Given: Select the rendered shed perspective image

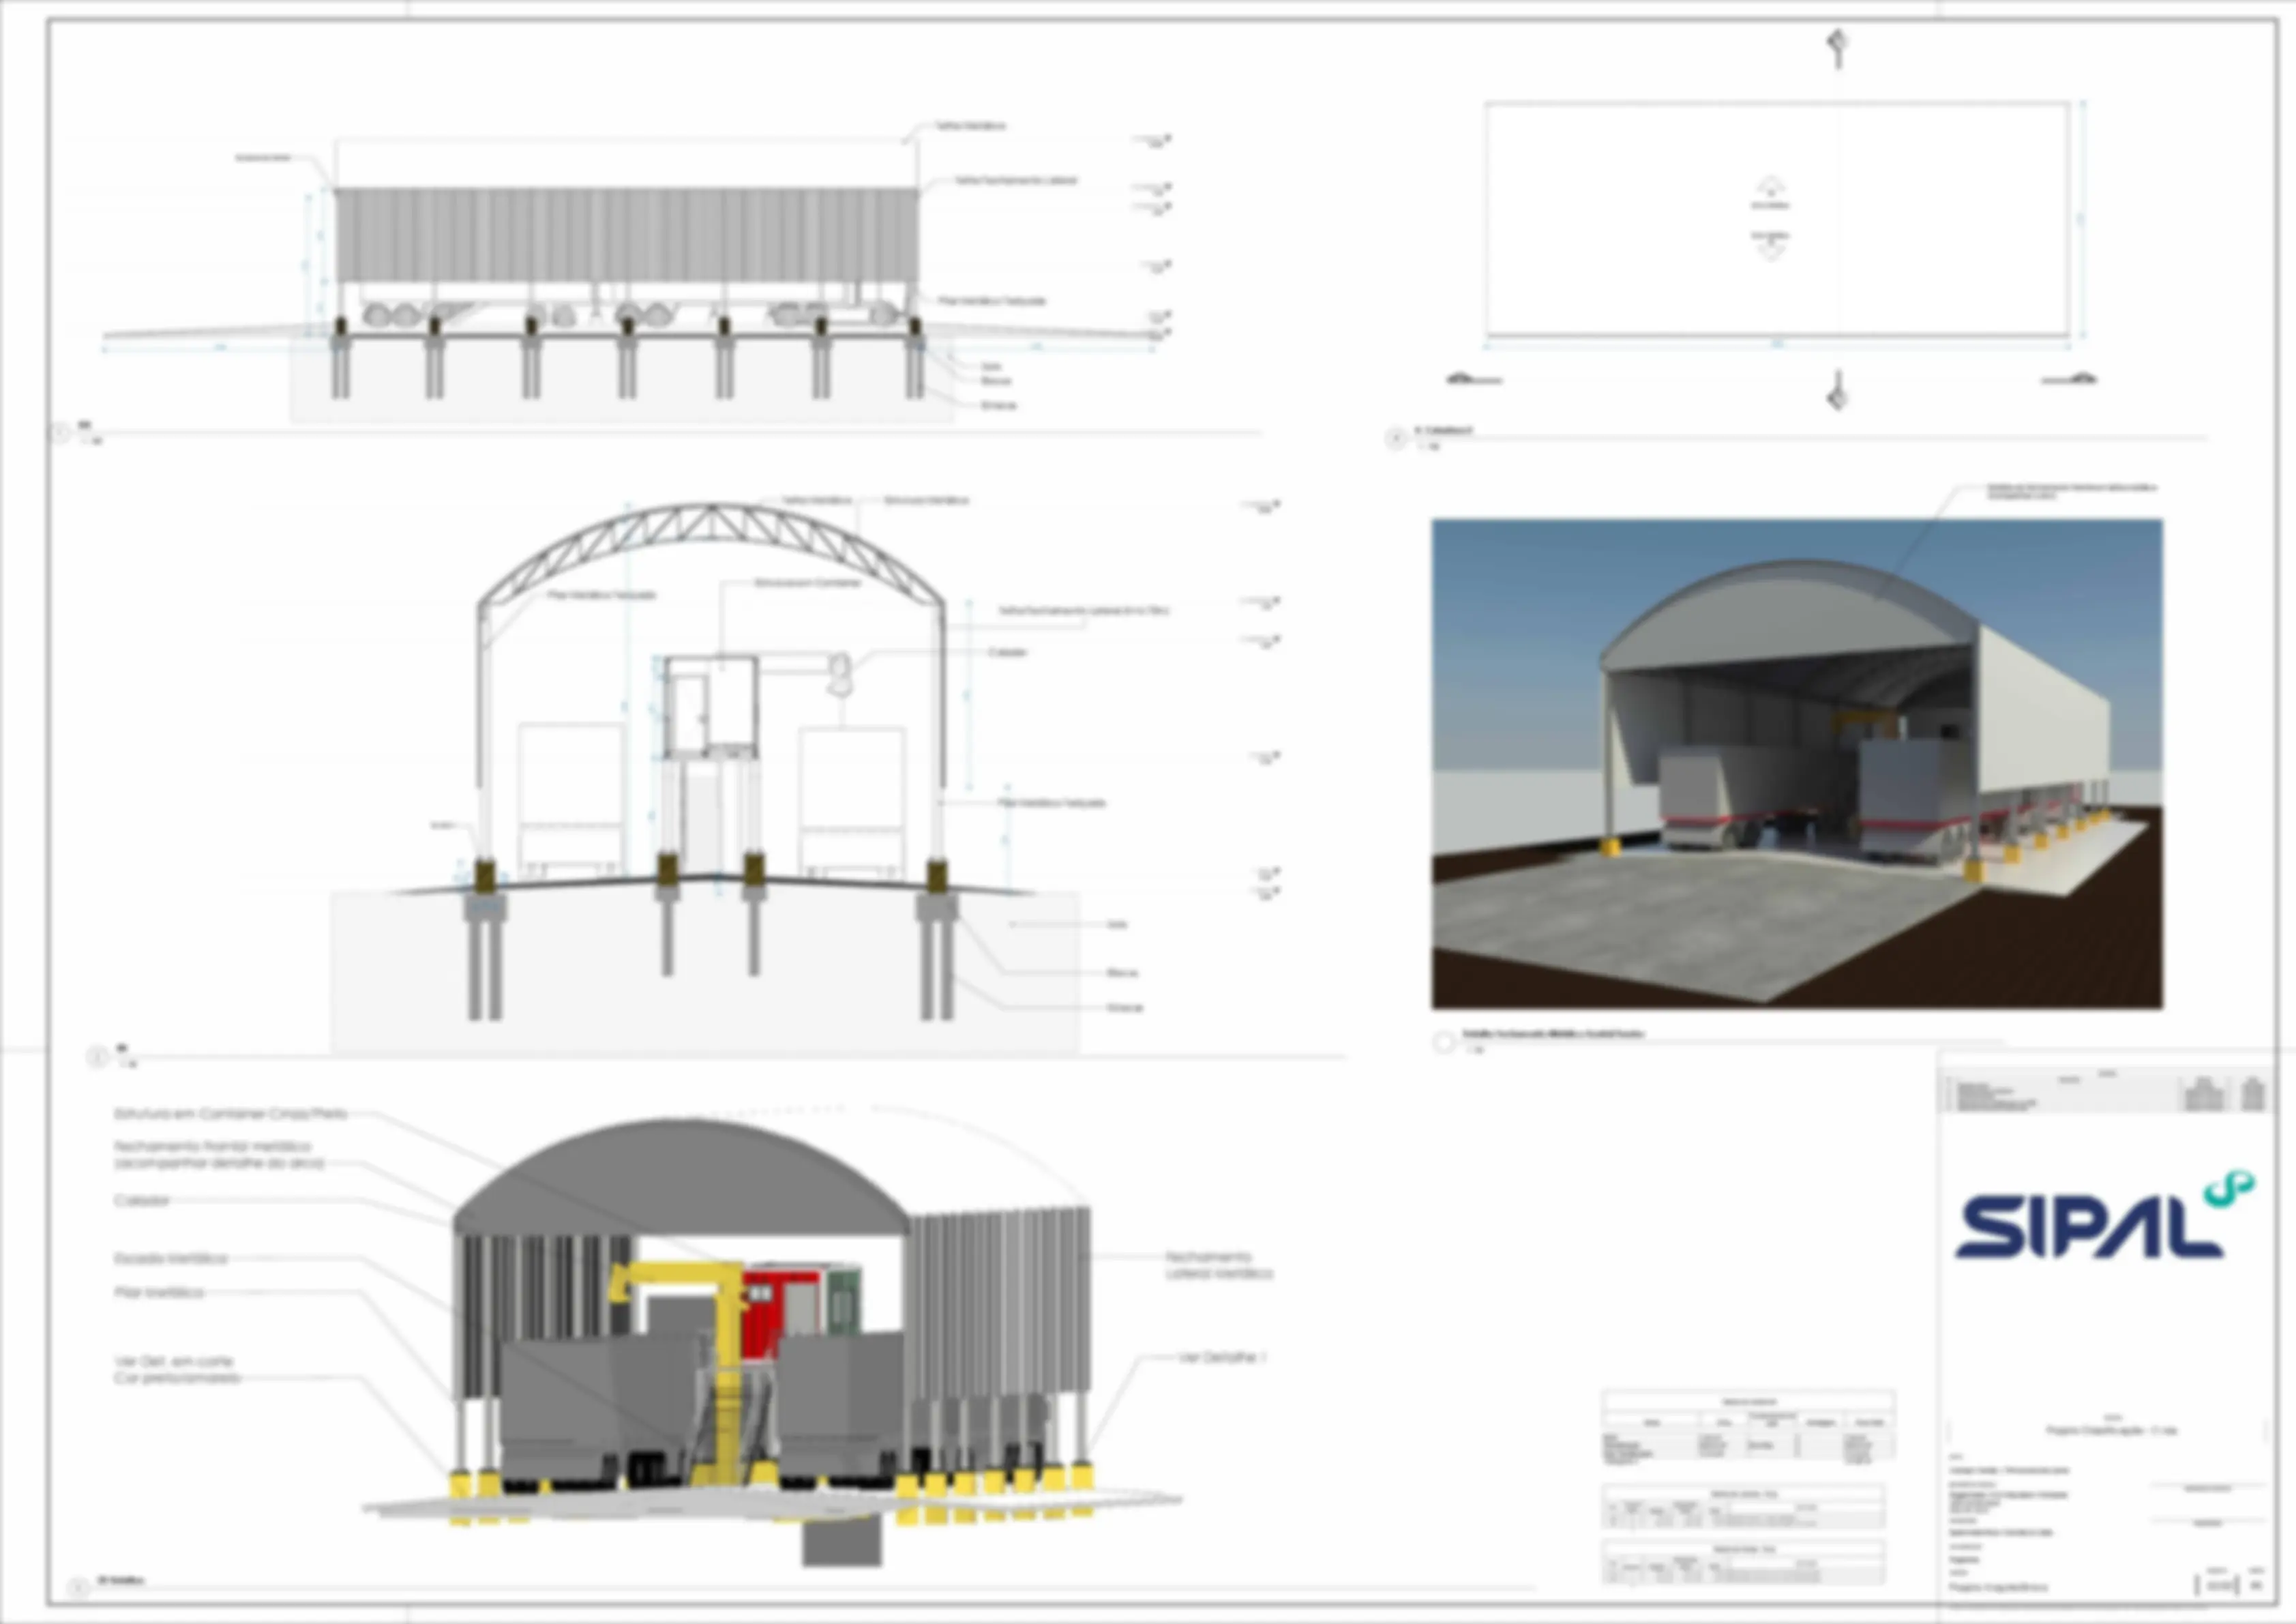Looking at the screenshot, I should [x=1796, y=763].
